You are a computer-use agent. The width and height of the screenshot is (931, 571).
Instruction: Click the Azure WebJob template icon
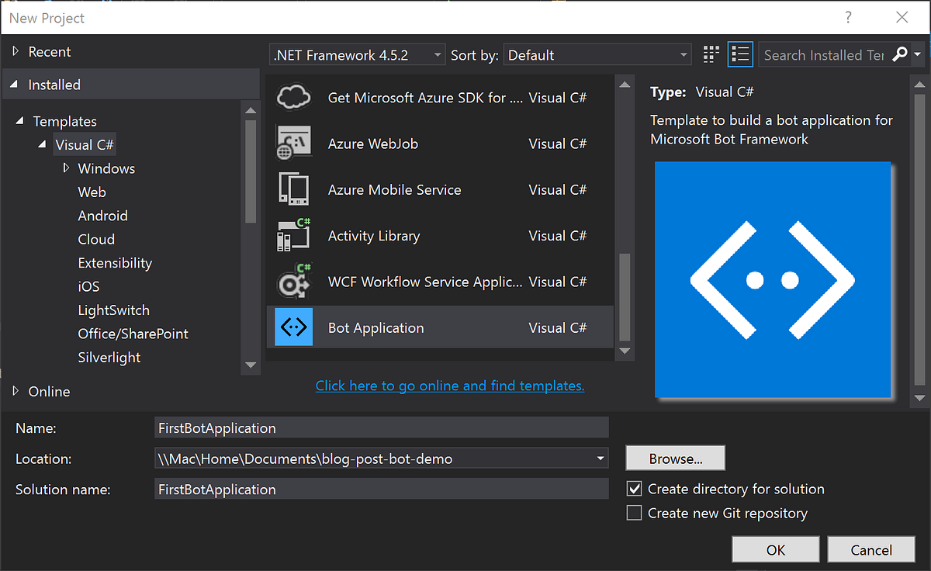[293, 143]
